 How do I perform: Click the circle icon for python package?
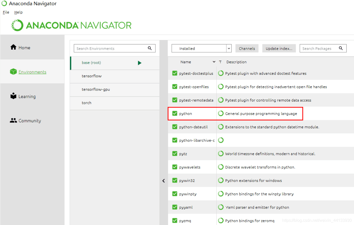point(221,114)
